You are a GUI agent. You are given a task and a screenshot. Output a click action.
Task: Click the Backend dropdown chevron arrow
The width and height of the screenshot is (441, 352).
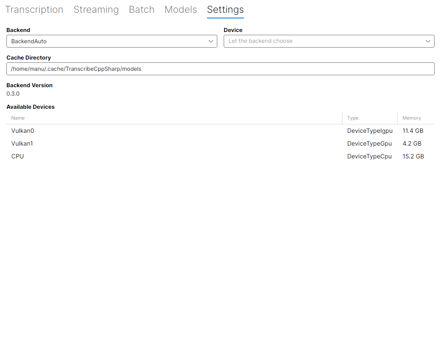210,41
